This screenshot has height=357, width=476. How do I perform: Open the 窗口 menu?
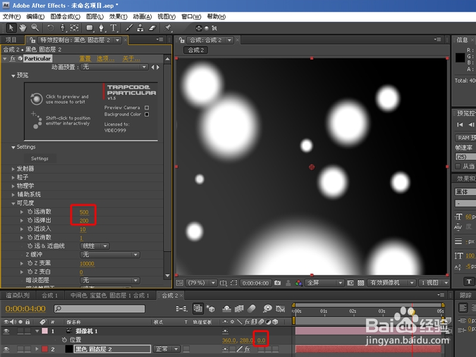(191, 17)
